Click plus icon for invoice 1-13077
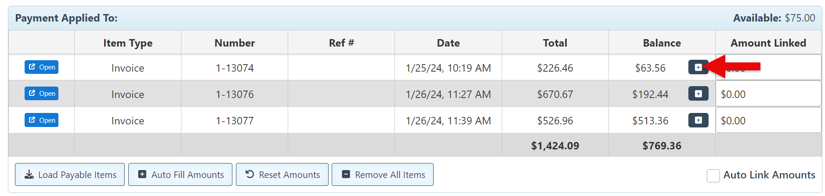The width and height of the screenshot is (825, 196). [698, 120]
